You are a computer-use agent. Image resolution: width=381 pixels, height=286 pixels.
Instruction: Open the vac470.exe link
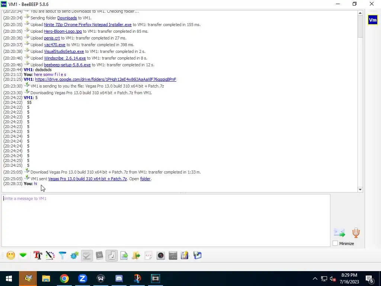(x=55, y=45)
